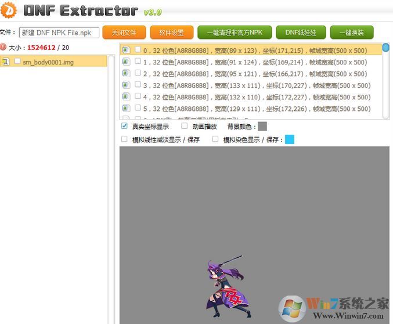393x324 pixels.
Task: Click the image icon of frame 0 row
Action: 126,50
